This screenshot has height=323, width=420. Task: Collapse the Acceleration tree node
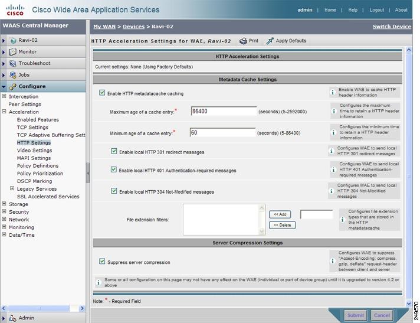[x=4, y=112]
